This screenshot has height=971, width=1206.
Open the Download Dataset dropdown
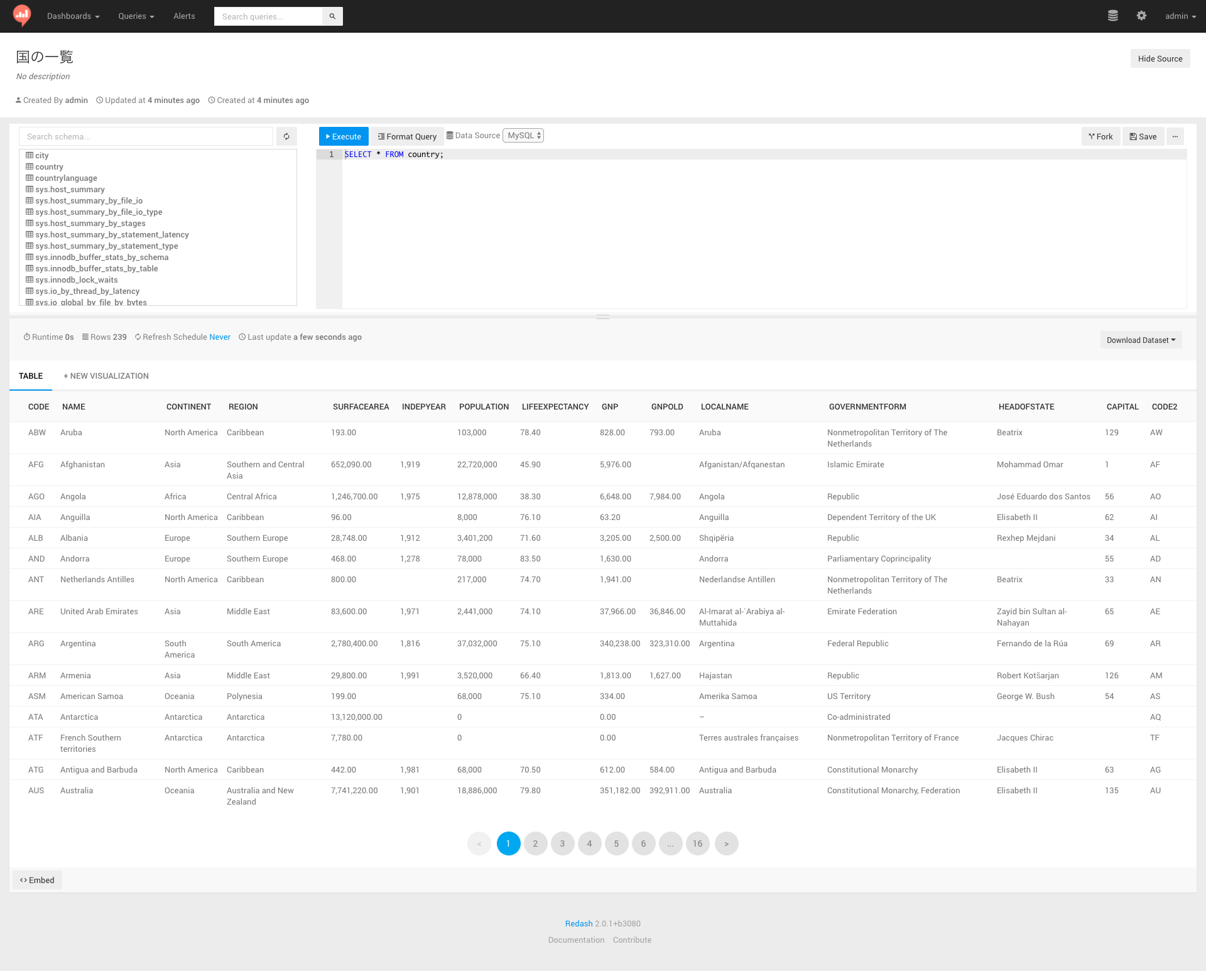click(x=1141, y=340)
